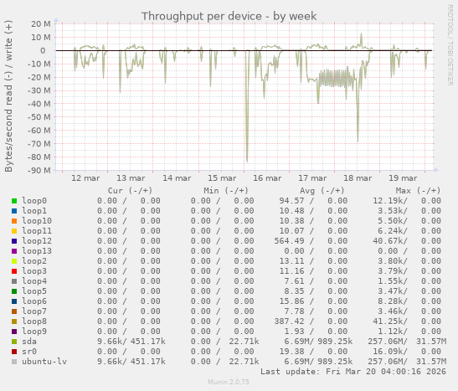Click the sda green legend swatch
This screenshot has width=458, height=391.
[14, 342]
